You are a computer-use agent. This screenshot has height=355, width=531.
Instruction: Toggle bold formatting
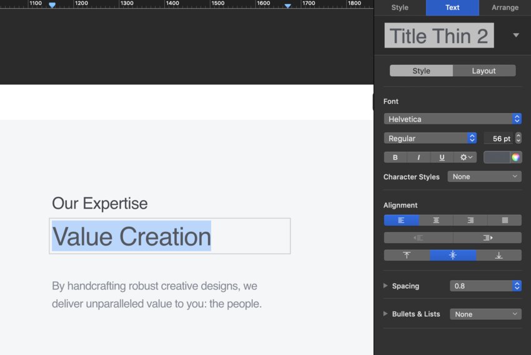coord(395,157)
